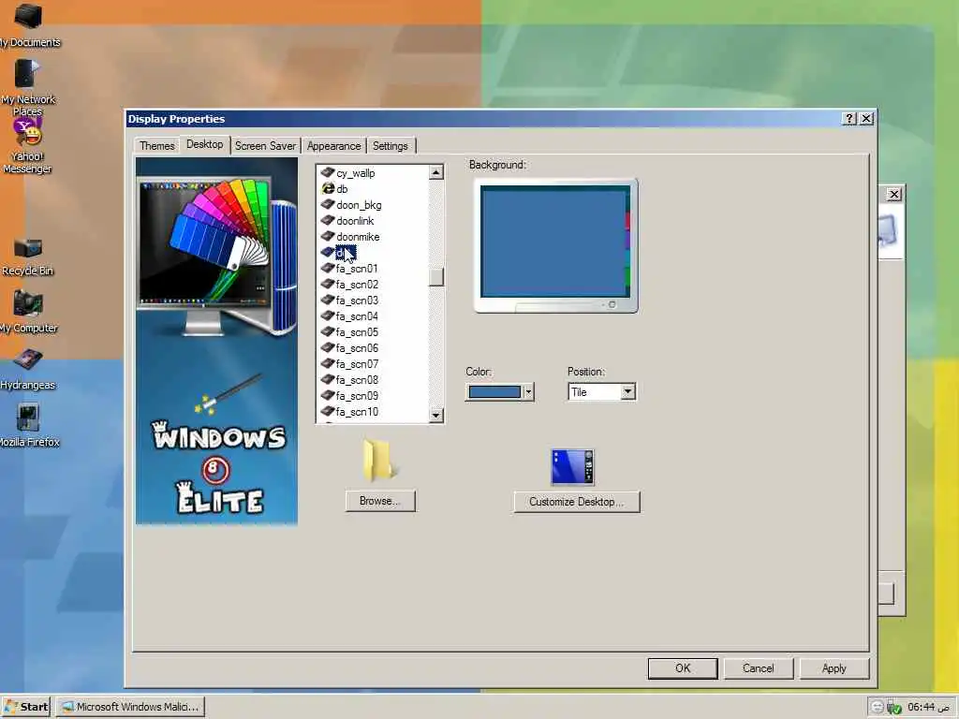Image resolution: width=959 pixels, height=719 pixels.
Task: Select the fa_scn08 background
Action: pyautogui.click(x=357, y=380)
